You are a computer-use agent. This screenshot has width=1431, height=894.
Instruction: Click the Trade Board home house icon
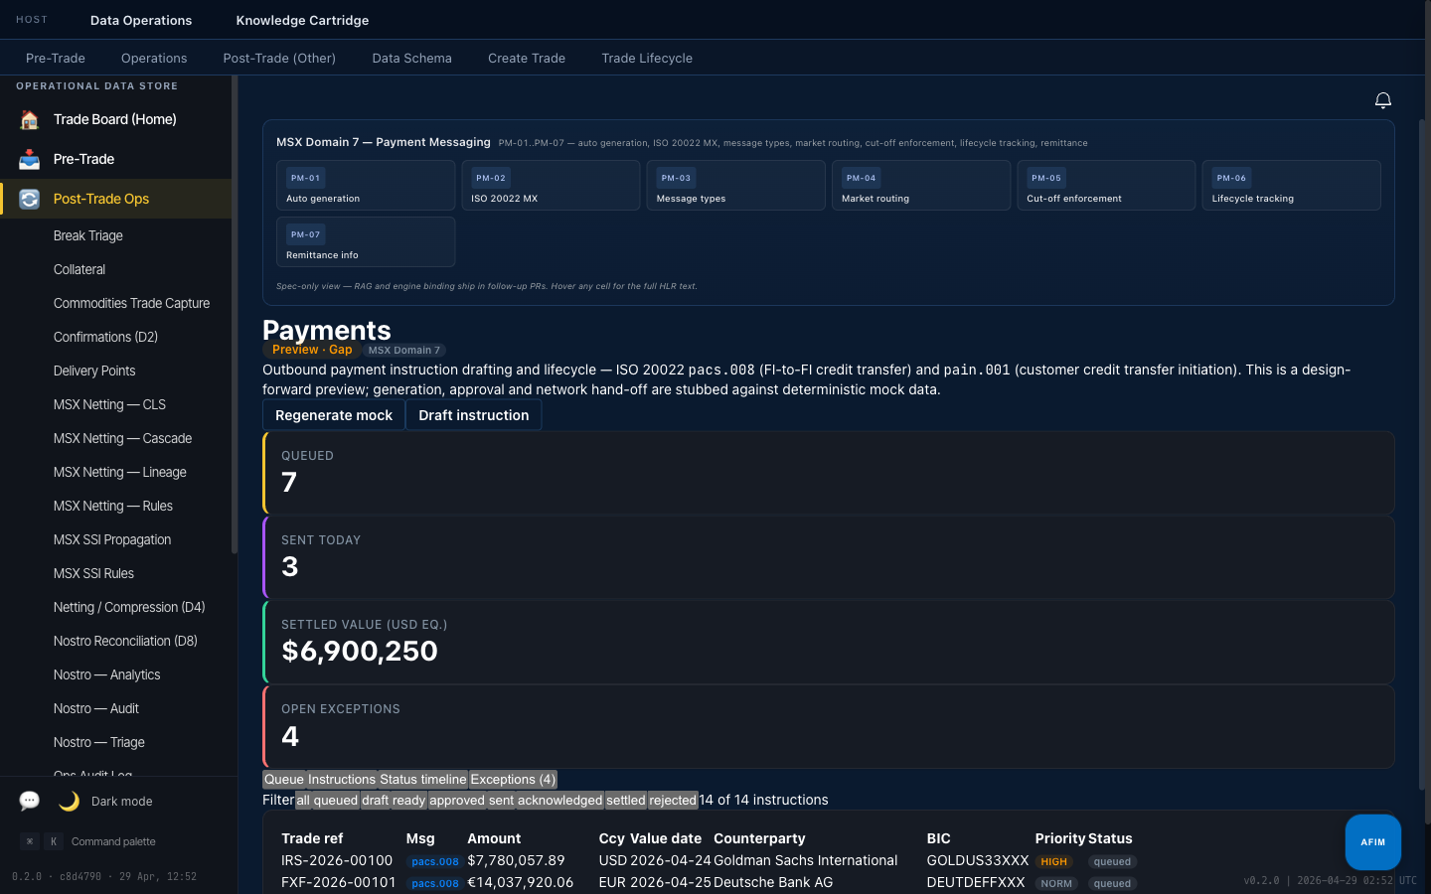click(x=30, y=119)
